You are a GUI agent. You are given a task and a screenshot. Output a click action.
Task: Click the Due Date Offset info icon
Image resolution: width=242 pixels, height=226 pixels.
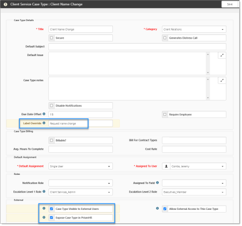tap(44, 114)
